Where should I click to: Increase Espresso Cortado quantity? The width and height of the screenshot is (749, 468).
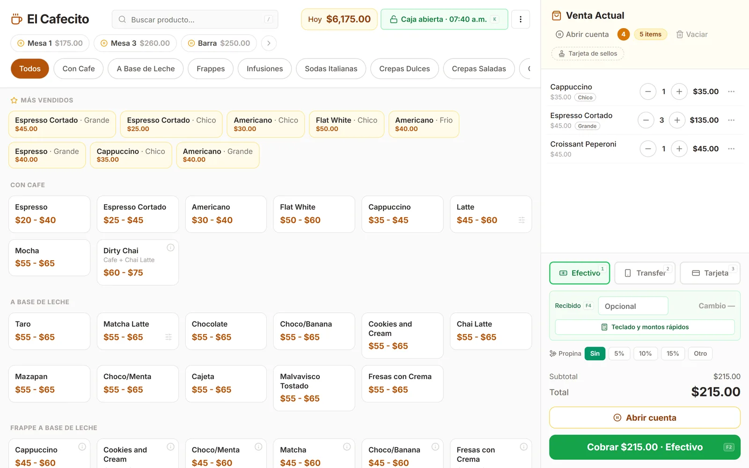pos(677,120)
